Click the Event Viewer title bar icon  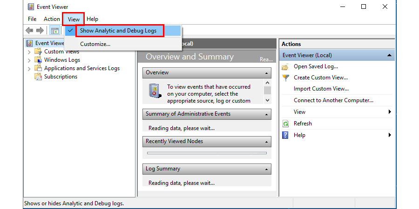(x=31, y=7)
